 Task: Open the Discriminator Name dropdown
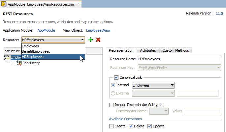tap(159, 111)
